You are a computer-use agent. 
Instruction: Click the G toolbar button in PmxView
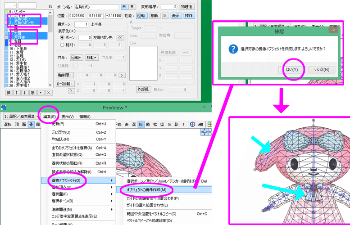click(x=169, y=125)
